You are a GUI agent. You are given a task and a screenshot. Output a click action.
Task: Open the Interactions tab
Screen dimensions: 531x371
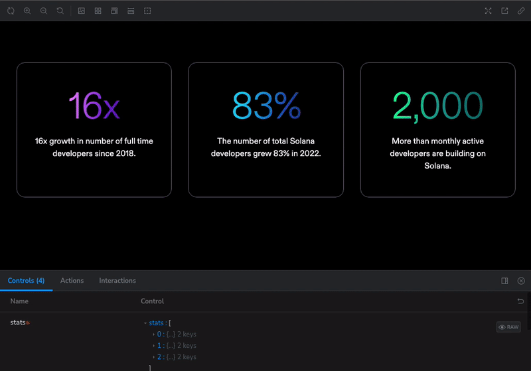[117, 281]
